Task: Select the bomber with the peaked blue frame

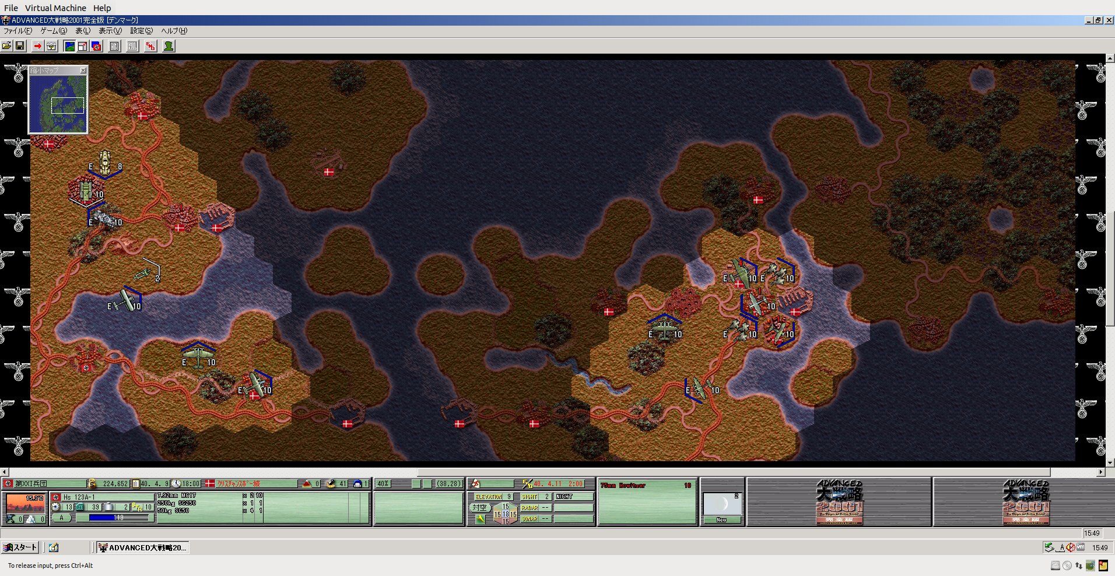Action: tap(198, 356)
